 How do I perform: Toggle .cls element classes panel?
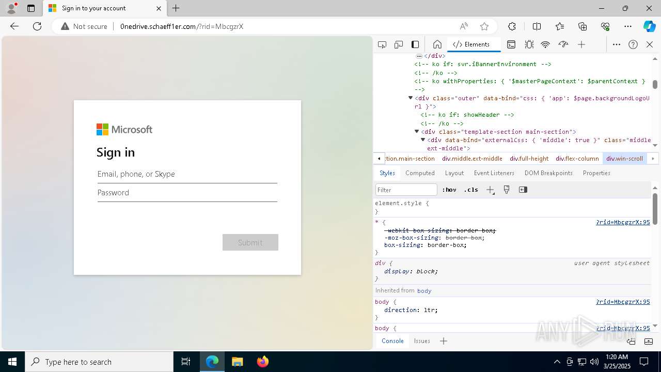[471, 190]
